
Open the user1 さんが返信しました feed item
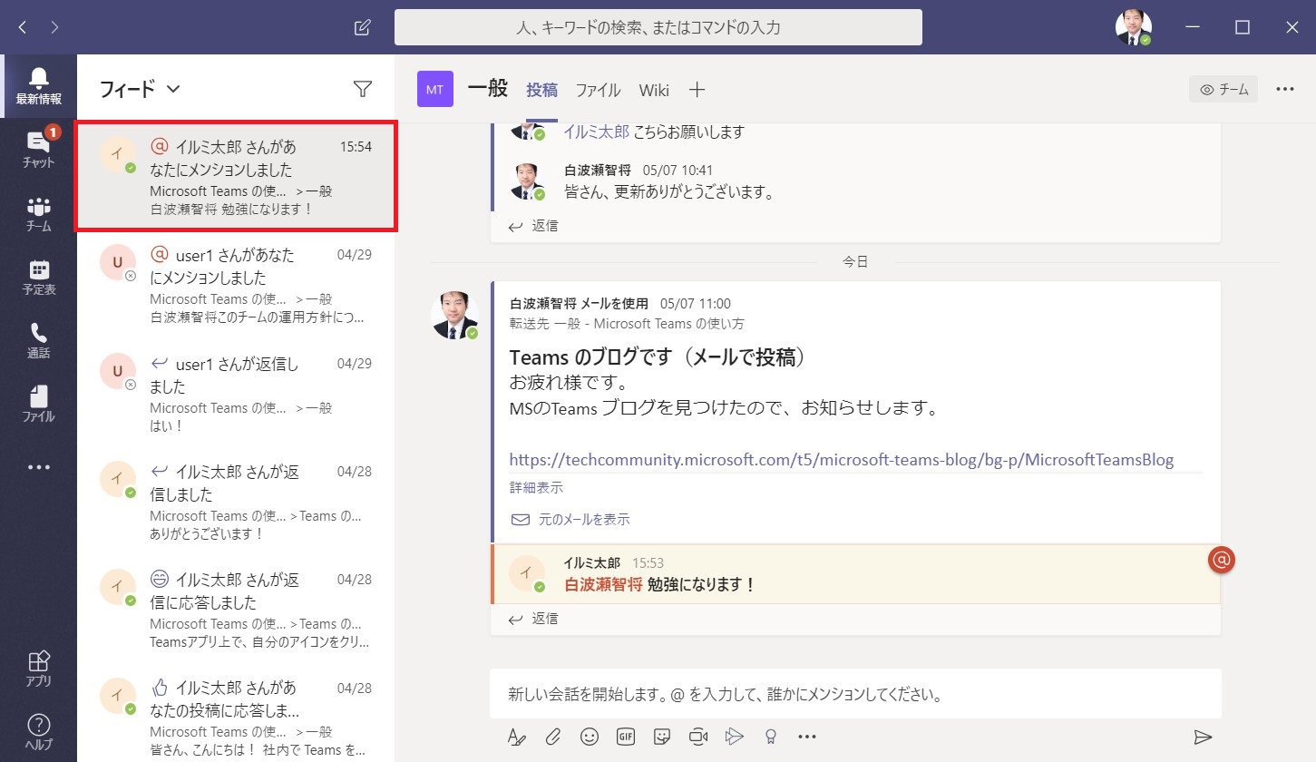pos(236,394)
